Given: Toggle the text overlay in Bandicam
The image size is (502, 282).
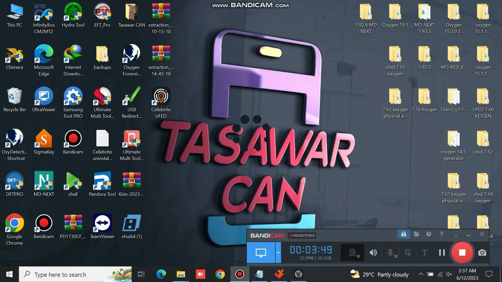Looking at the screenshot, I should click(424, 253).
